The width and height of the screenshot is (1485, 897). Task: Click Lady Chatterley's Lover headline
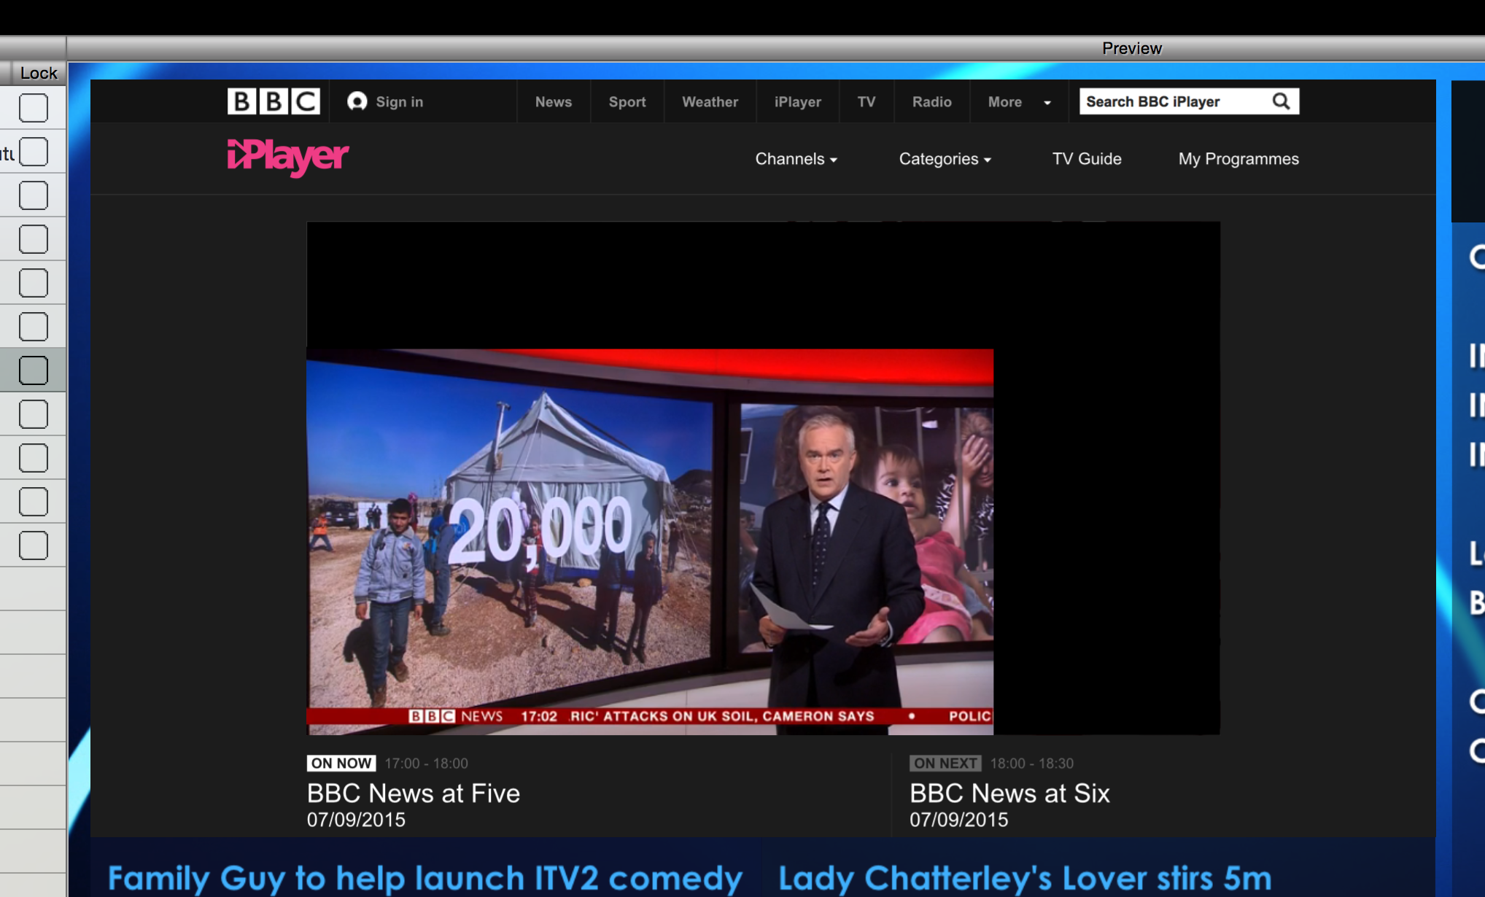(1025, 878)
